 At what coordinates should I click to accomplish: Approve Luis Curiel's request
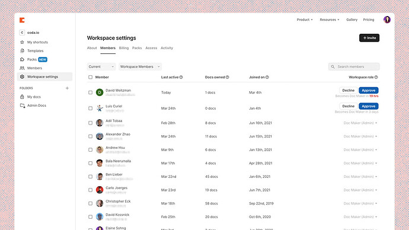(369, 106)
